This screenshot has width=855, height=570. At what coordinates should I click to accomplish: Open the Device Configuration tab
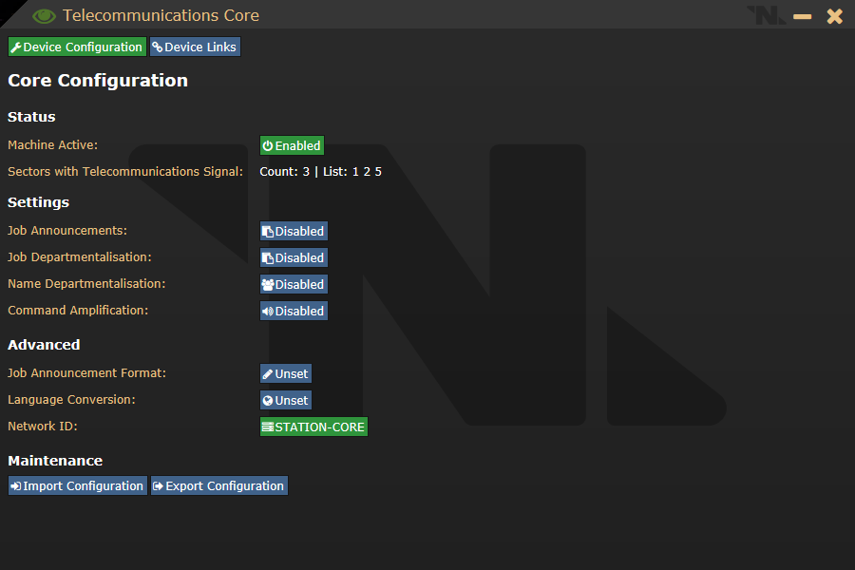click(78, 47)
